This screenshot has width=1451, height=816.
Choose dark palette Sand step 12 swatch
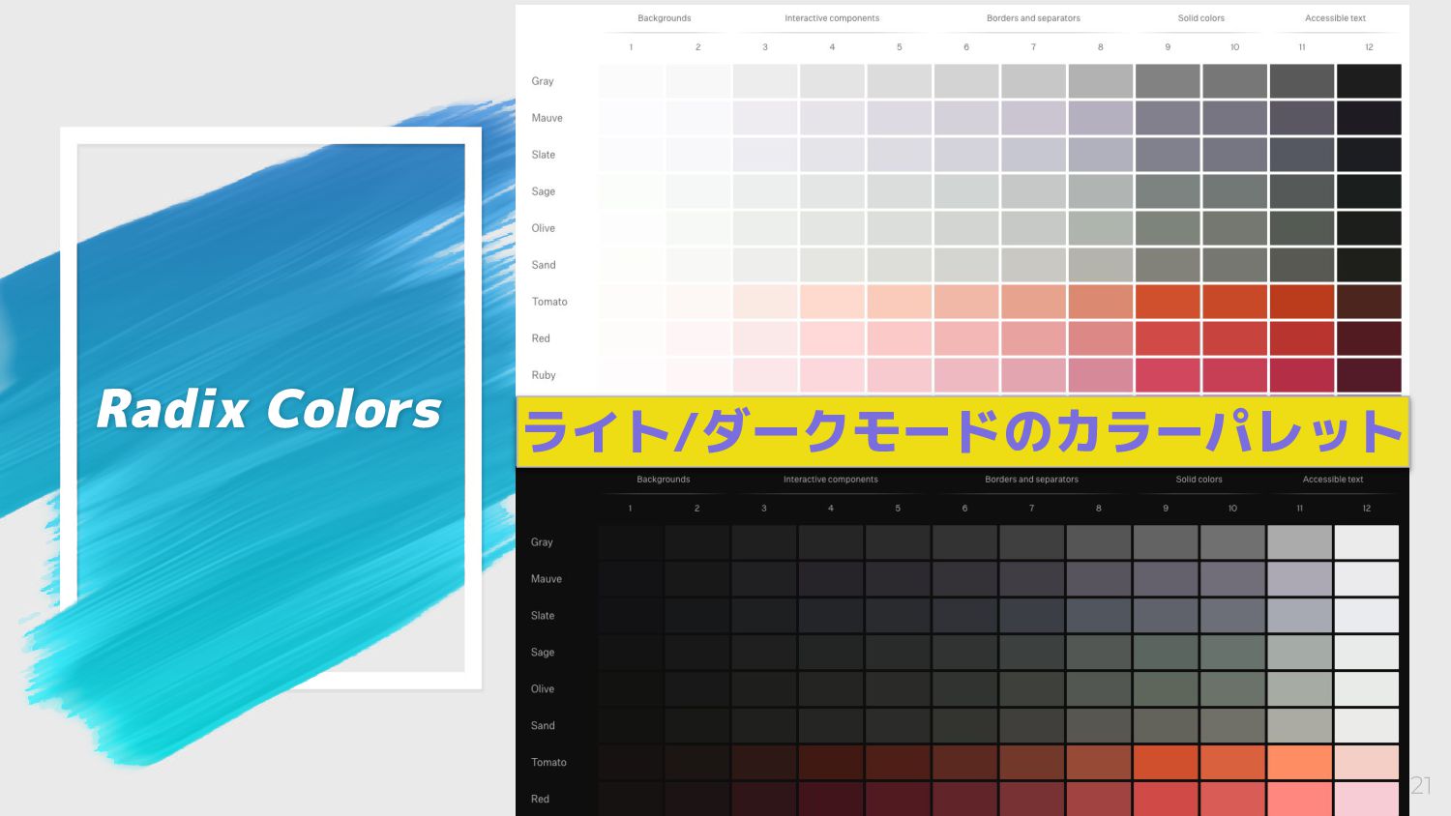click(x=1367, y=726)
